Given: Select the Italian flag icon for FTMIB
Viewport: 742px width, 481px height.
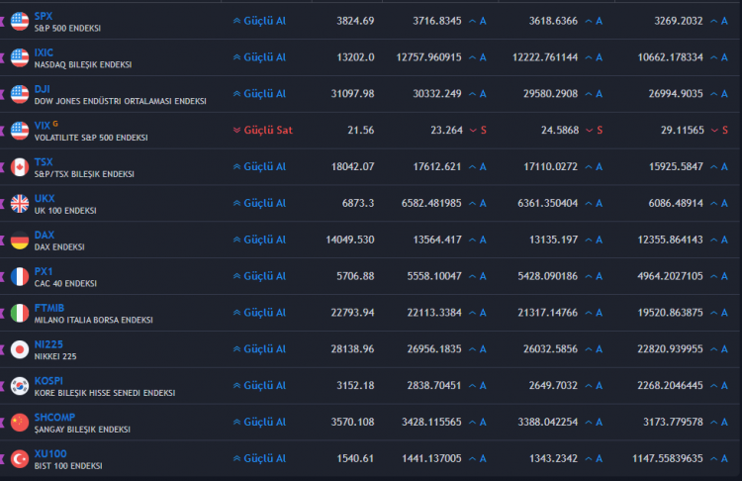Looking at the screenshot, I should [x=20, y=313].
